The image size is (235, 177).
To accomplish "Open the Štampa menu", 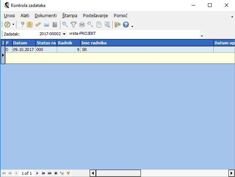I will [x=70, y=16].
